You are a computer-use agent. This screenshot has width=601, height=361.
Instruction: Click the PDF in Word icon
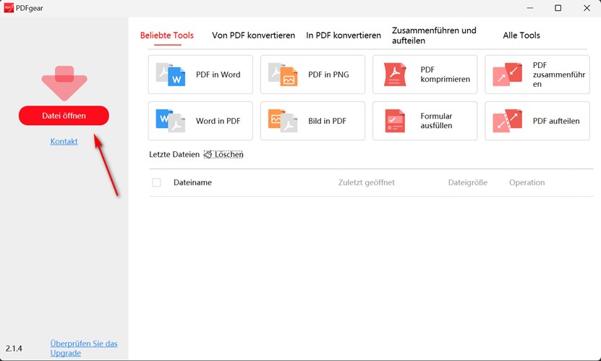[x=171, y=75]
